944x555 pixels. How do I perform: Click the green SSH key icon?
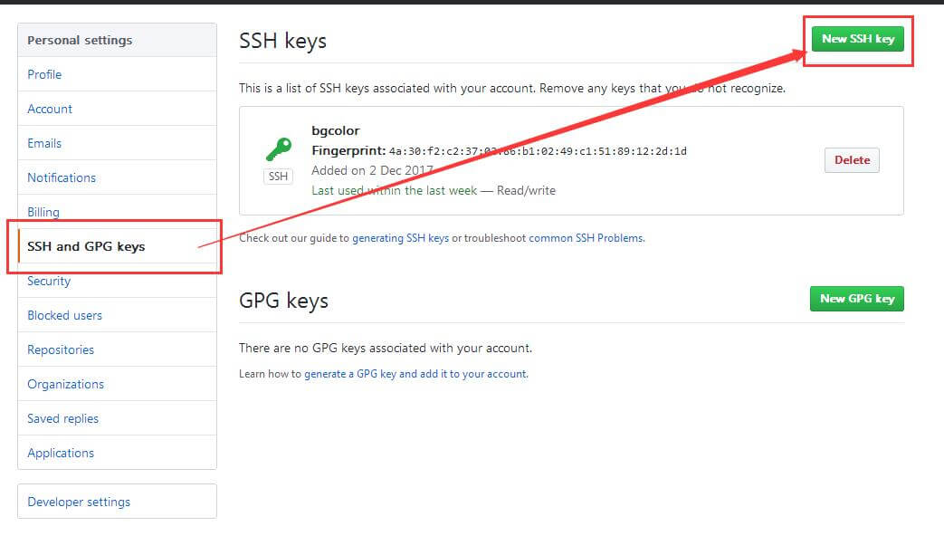279,149
